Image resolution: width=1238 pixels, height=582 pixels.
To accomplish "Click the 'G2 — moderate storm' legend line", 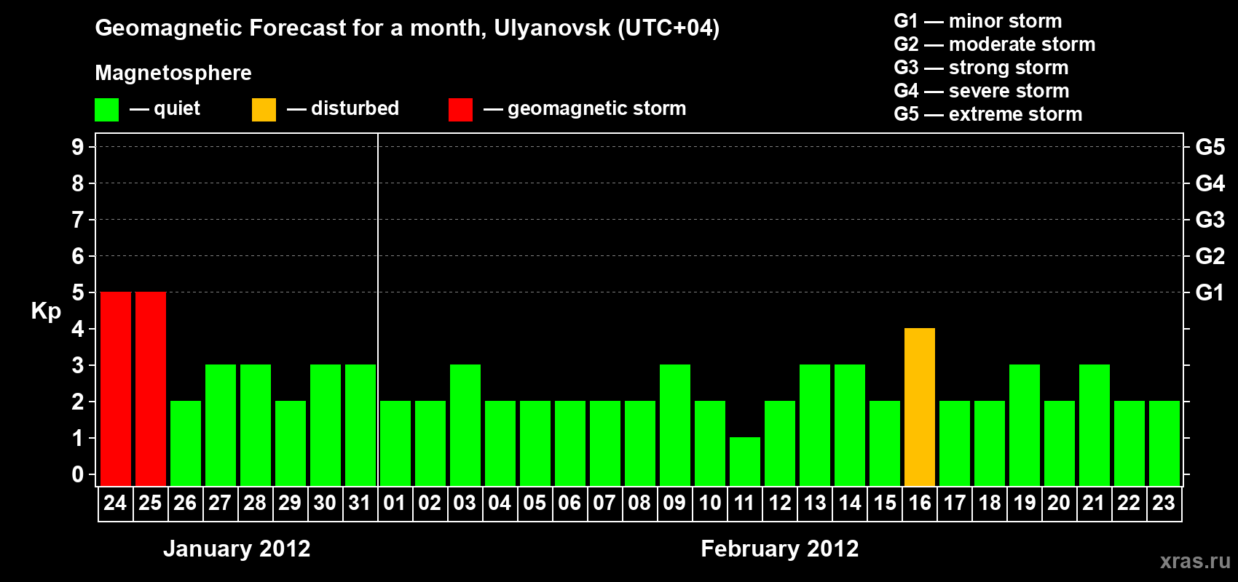I will pyautogui.click(x=994, y=44).
